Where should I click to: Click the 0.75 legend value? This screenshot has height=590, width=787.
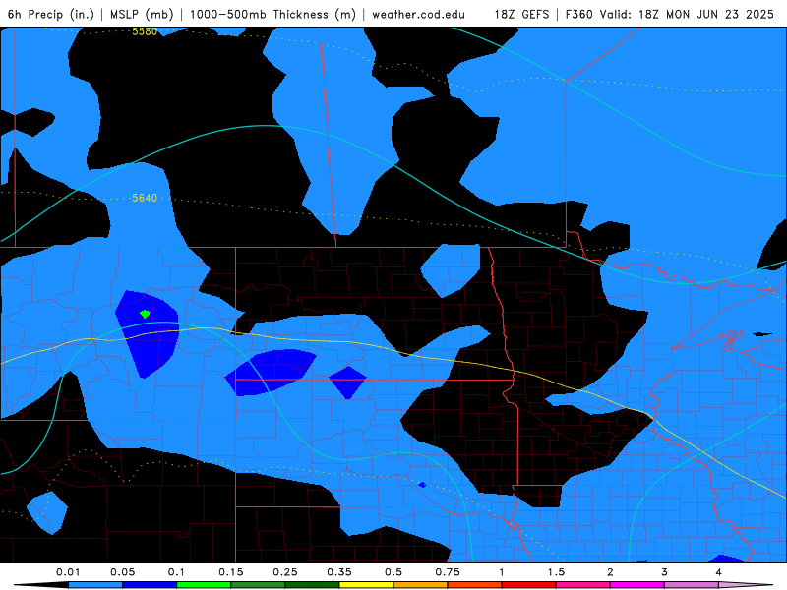[448, 572]
